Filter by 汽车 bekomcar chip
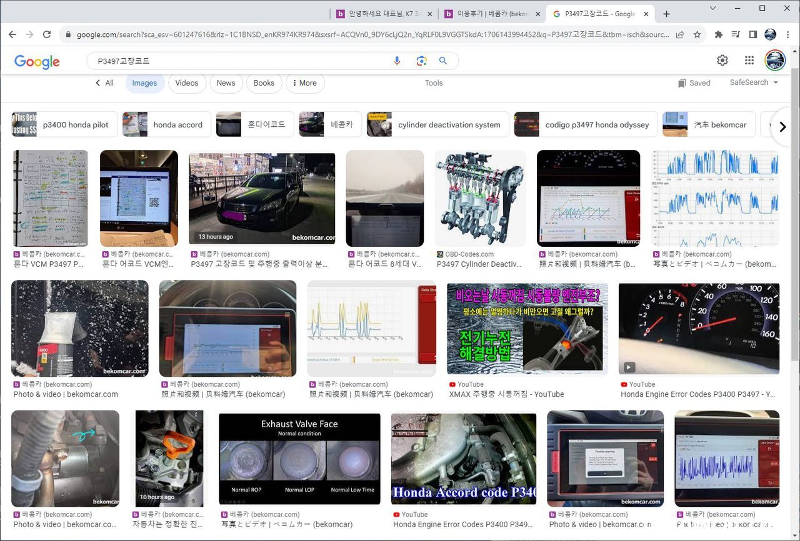 [x=709, y=124]
